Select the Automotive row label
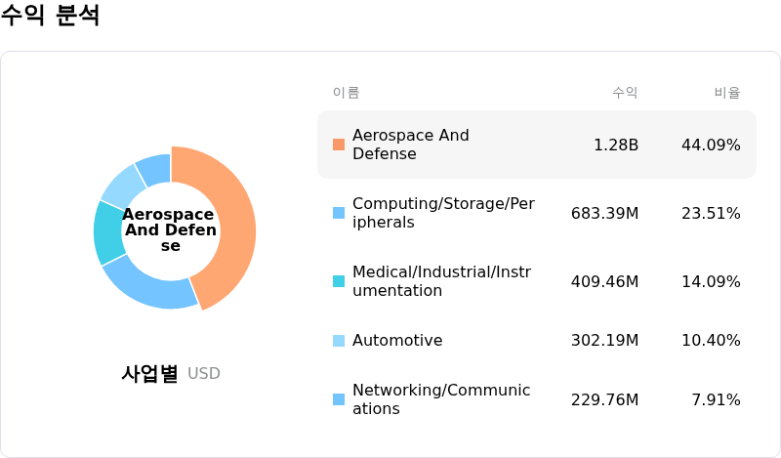Screen dimensions: 781x458 point(397,341)
